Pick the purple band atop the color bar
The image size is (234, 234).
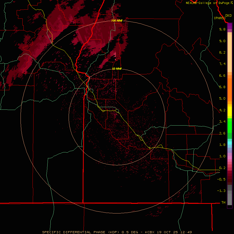[x=230, y=26]
